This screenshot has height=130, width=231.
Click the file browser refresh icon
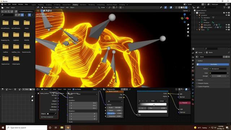12,12
